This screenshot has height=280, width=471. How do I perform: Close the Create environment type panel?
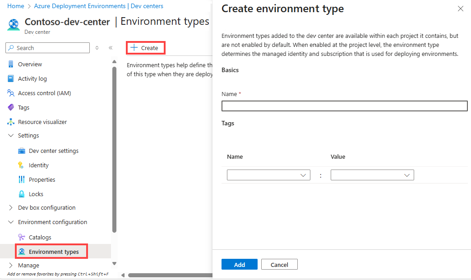(x=461, y=9)
